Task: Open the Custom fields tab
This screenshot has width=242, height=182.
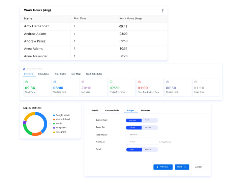Action: point(112,111)
